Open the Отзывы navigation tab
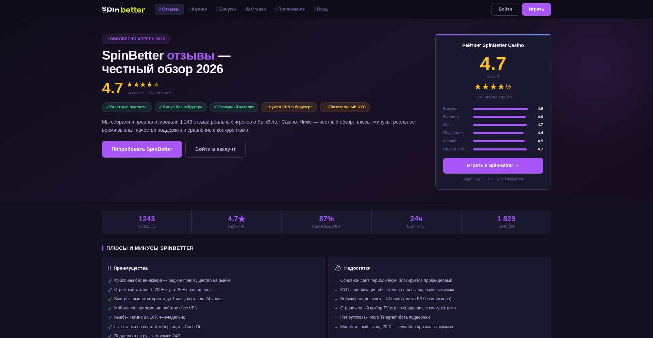 coord(169,9)
